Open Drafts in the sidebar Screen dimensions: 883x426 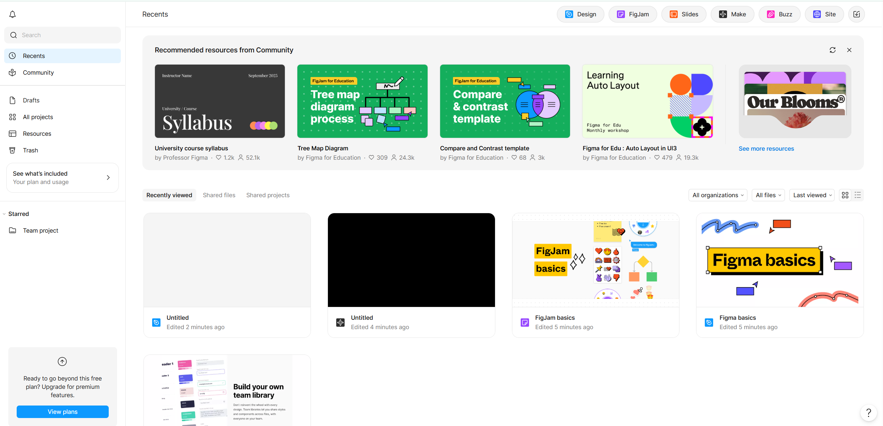pyautogui.click(x=63, y=100)
